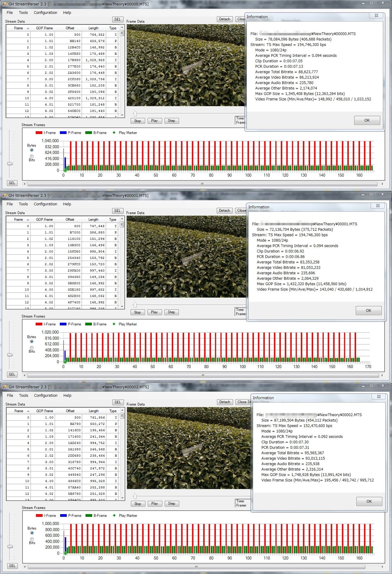
Task: Click the red I-Frame legend swatch in 00001.MTS window
Action: click(39, 324)
